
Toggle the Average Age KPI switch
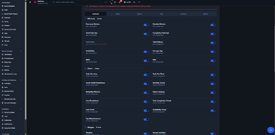pos(213,52)
